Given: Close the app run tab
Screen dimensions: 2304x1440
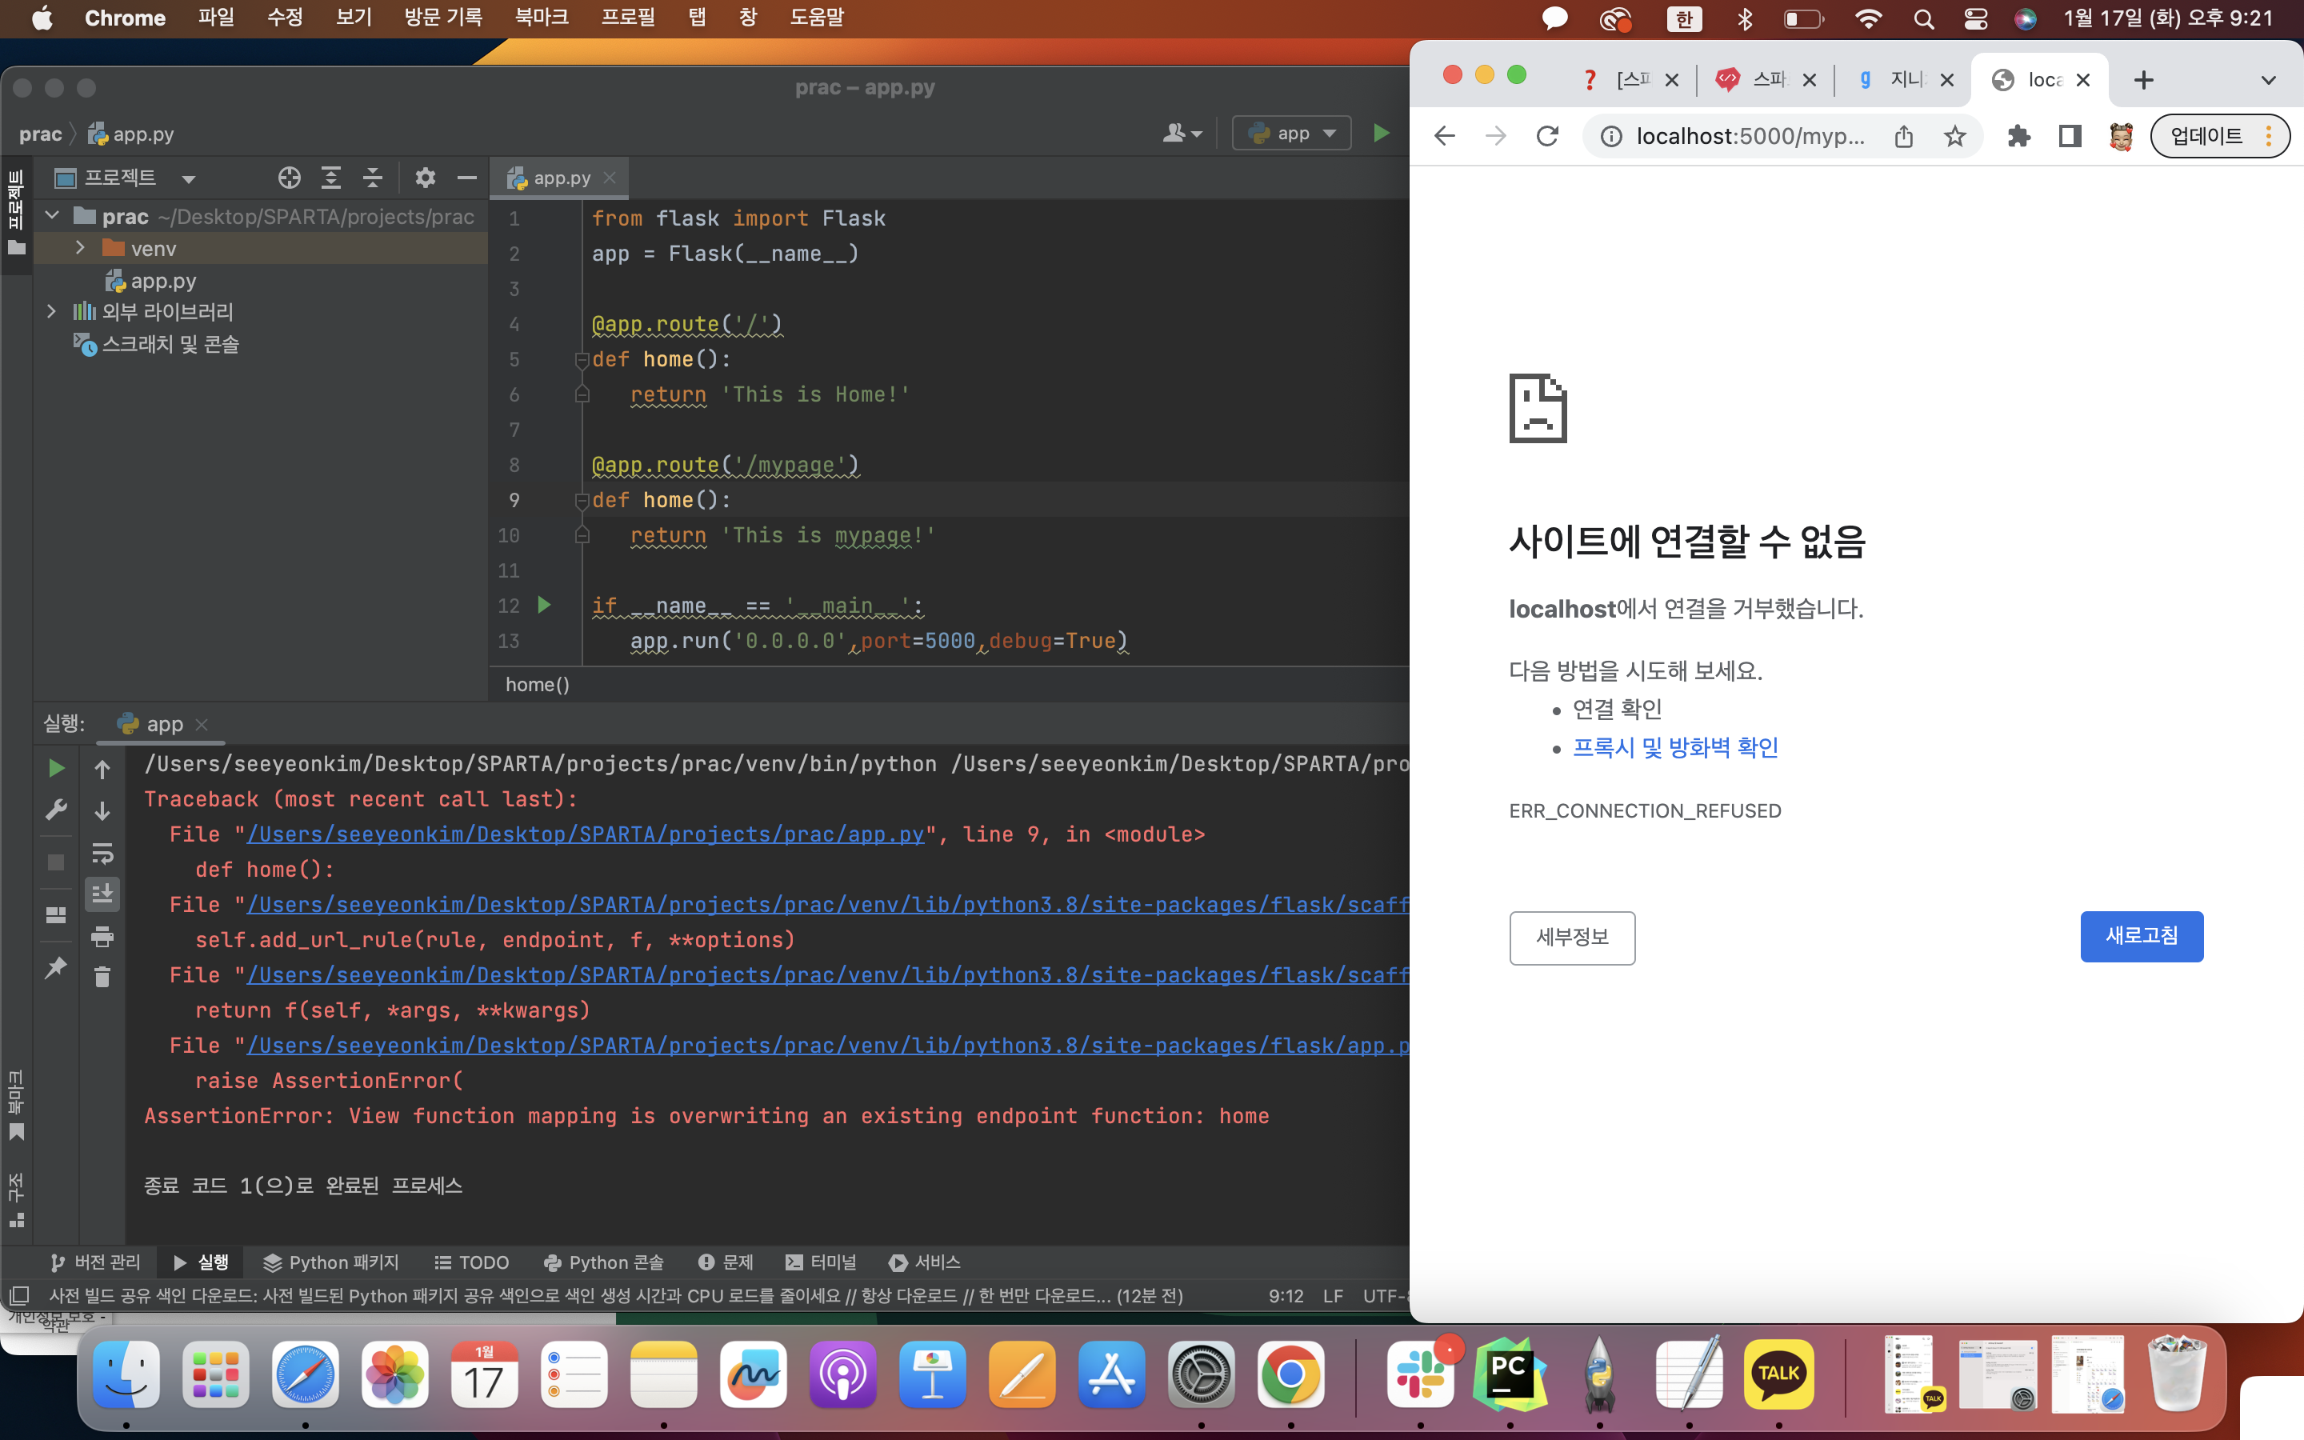Looking at the screenshot, I should 202,725.
